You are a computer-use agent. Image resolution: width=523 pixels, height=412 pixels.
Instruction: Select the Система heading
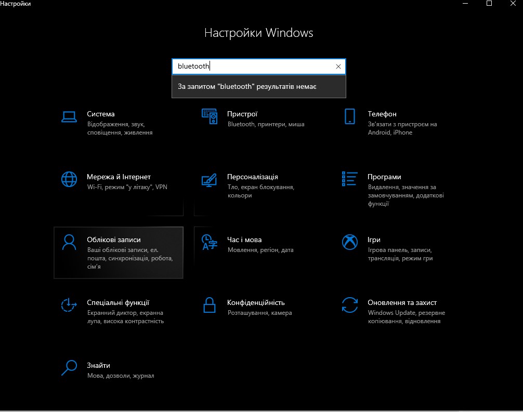101,114
